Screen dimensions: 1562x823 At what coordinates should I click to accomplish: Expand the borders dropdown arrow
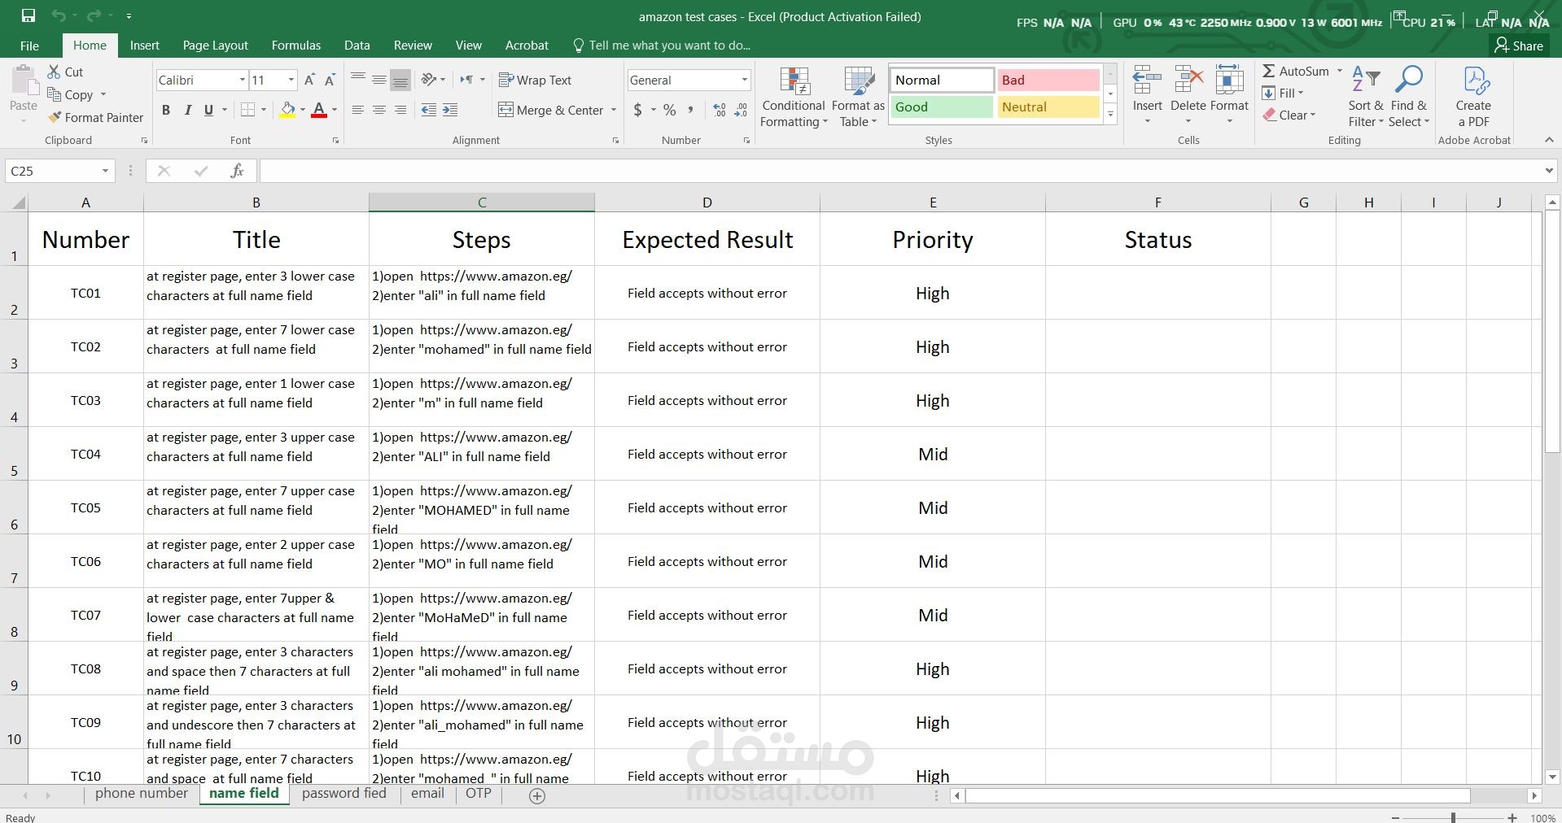coord(264,110)
